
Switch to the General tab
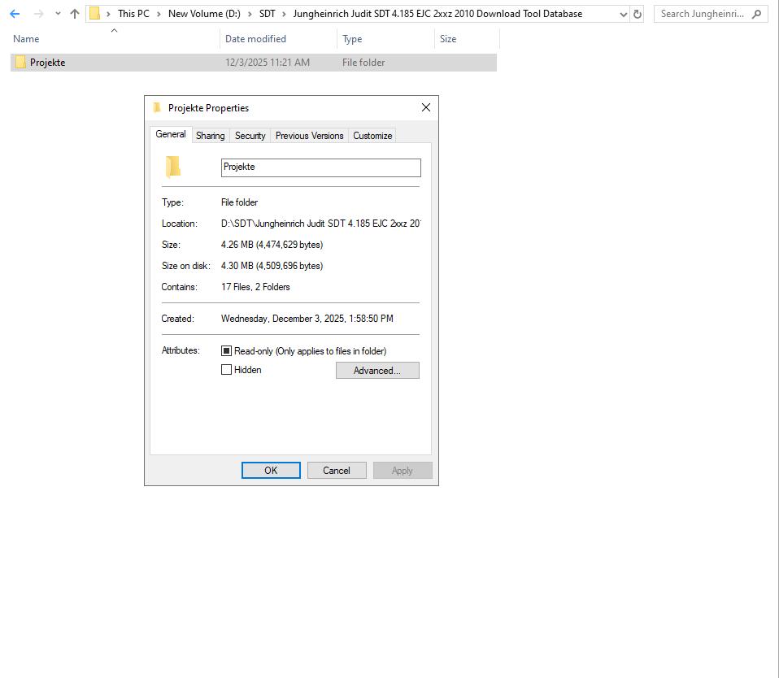coord(171,134)
